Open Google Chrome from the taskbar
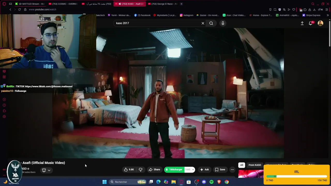The height and width of the screenshot is (186, 331). (227, 182)
